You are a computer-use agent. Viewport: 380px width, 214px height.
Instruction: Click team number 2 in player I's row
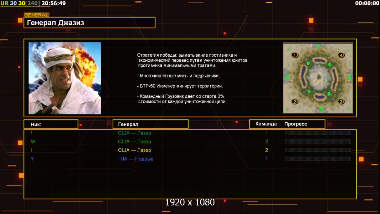click(267, 150)
